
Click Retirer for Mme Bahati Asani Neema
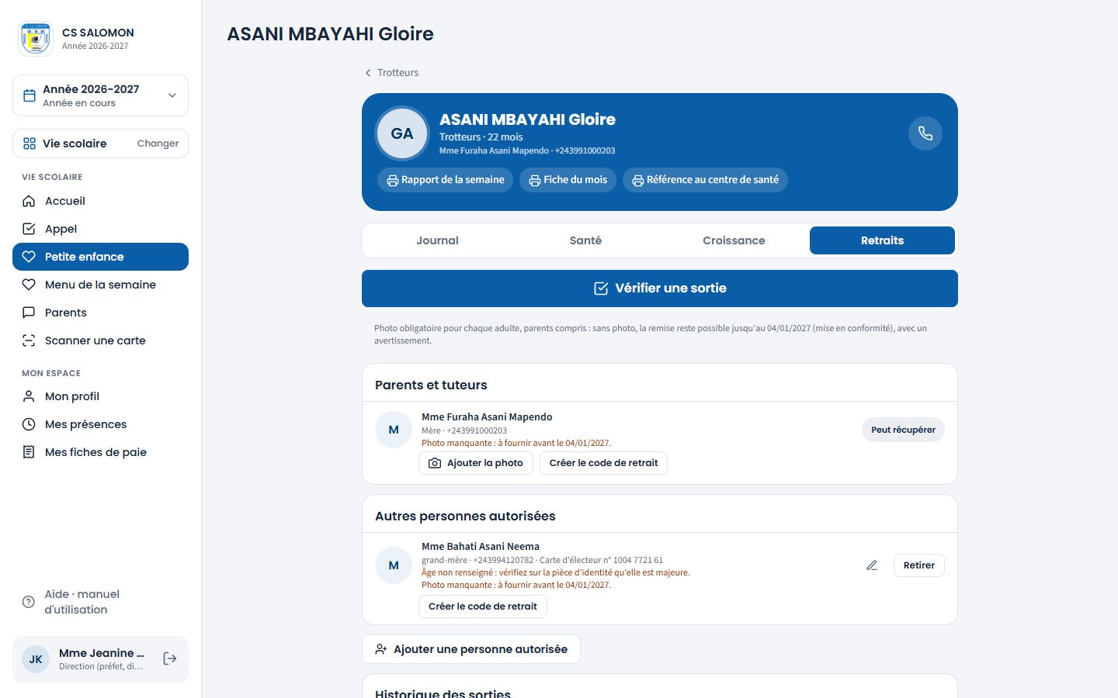click(x=919, y=565)
